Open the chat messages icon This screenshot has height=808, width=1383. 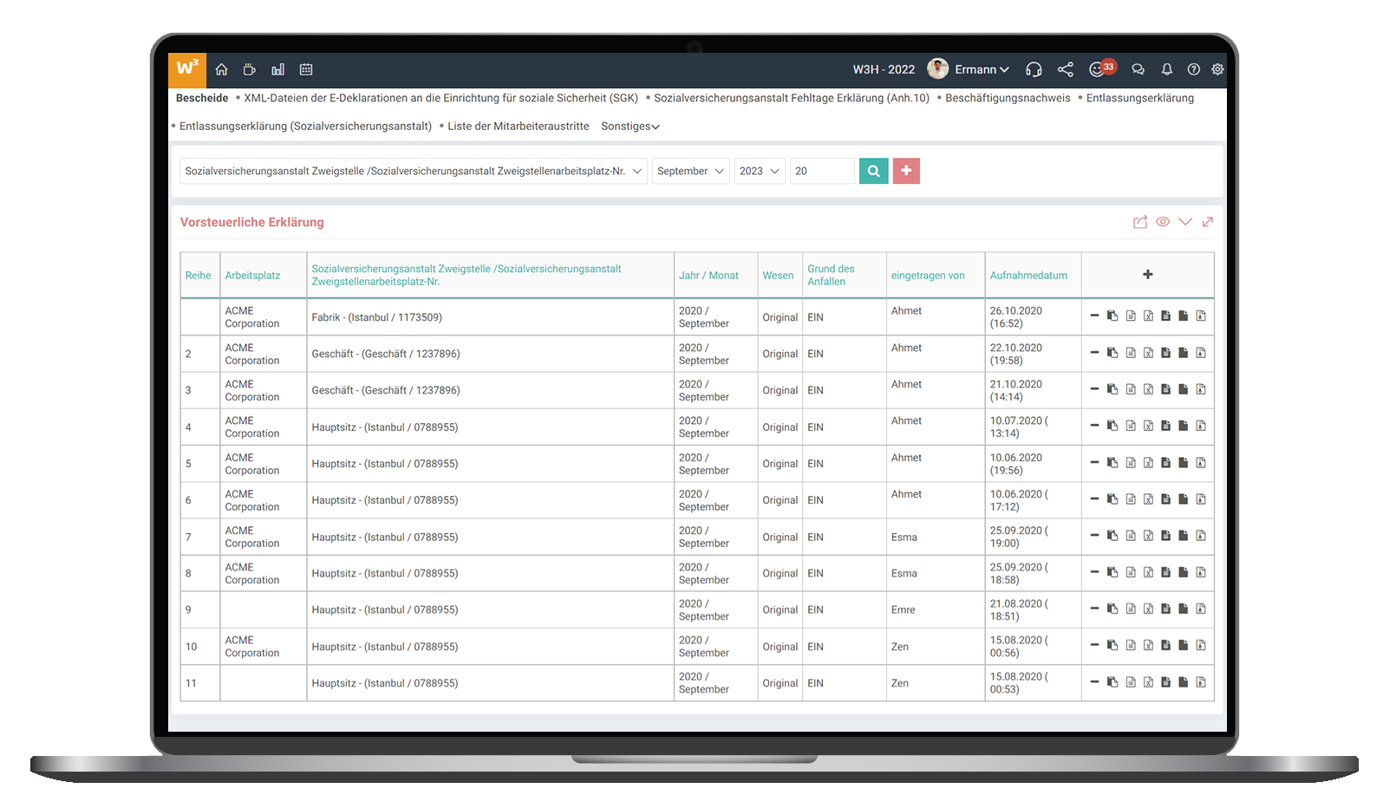click(x=1138, y=69)
